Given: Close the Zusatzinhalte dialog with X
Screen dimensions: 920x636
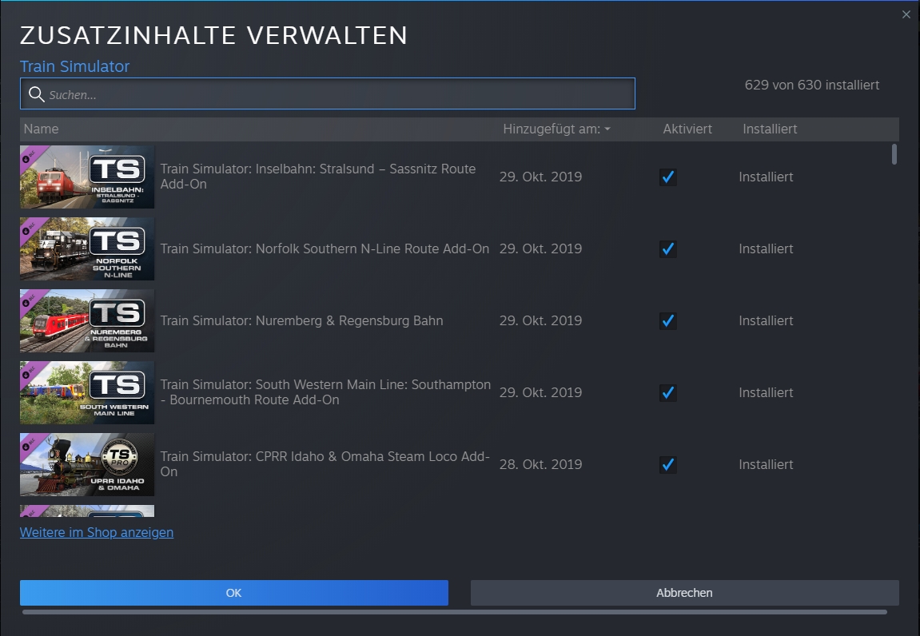Looking at the screenshot, I should (x=906, y=14).
